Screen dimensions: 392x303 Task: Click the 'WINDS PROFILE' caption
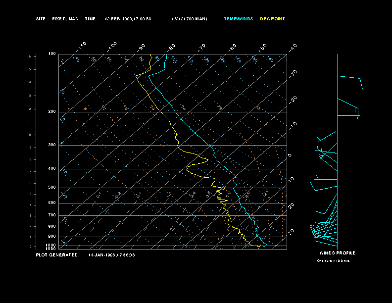pyautogui.click(x=338, y=253)
